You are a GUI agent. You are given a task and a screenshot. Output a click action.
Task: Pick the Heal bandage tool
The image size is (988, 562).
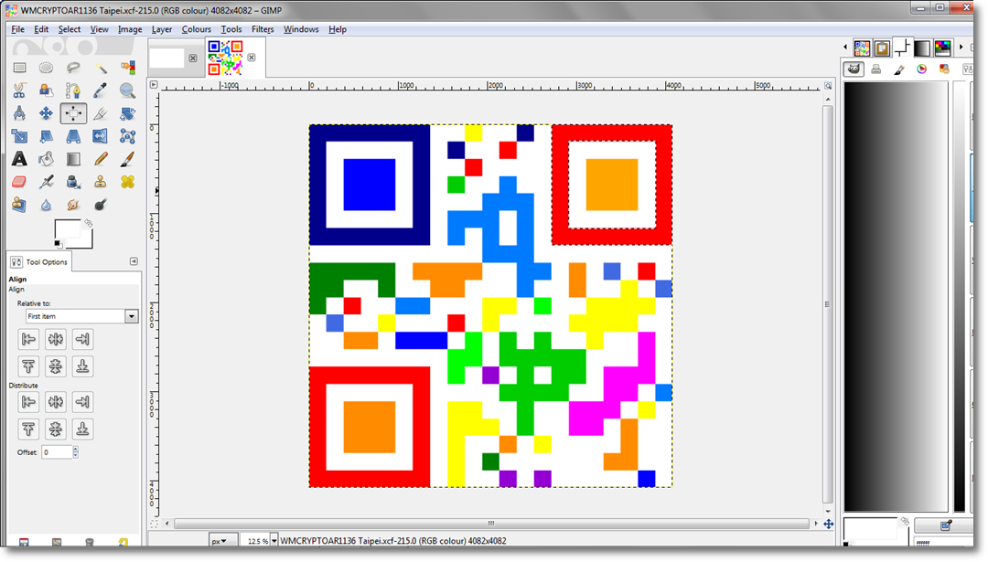click(127, 182)
